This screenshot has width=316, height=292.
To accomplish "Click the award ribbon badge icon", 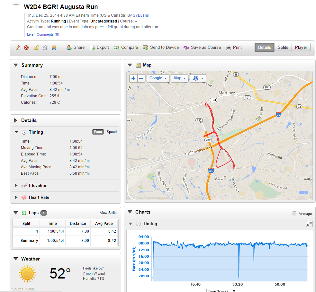I will click(x=54, y=48).
